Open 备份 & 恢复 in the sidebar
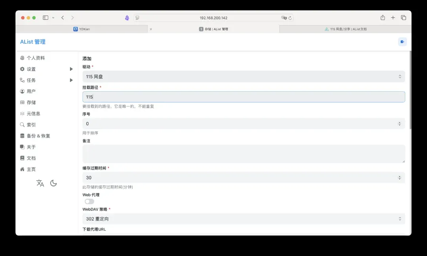This screenshot has height=256, width=427. pos(38,136)
